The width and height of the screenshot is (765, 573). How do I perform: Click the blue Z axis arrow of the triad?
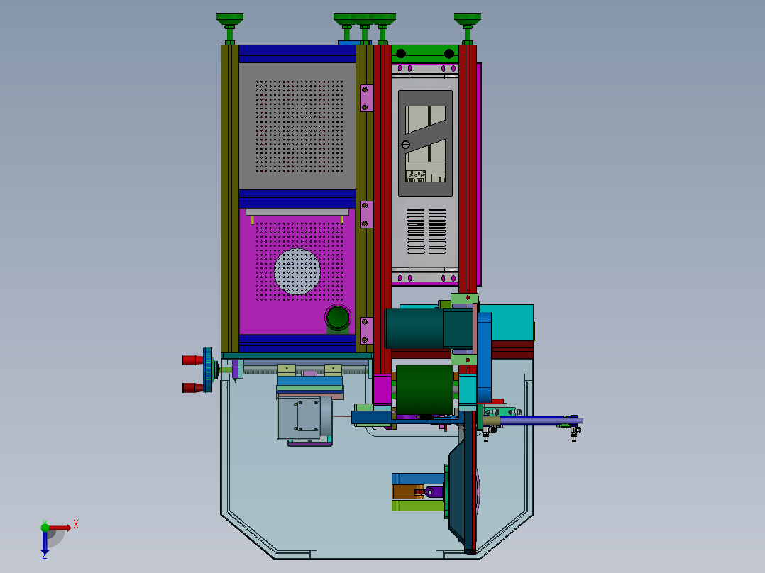pyautogui.click(x=45, y=542)
